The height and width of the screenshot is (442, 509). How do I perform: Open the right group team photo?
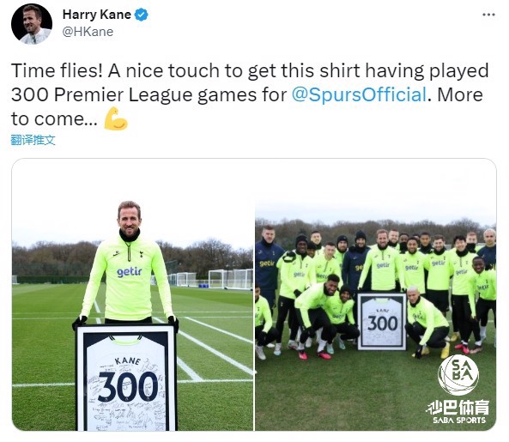click(x=376, y=294)
